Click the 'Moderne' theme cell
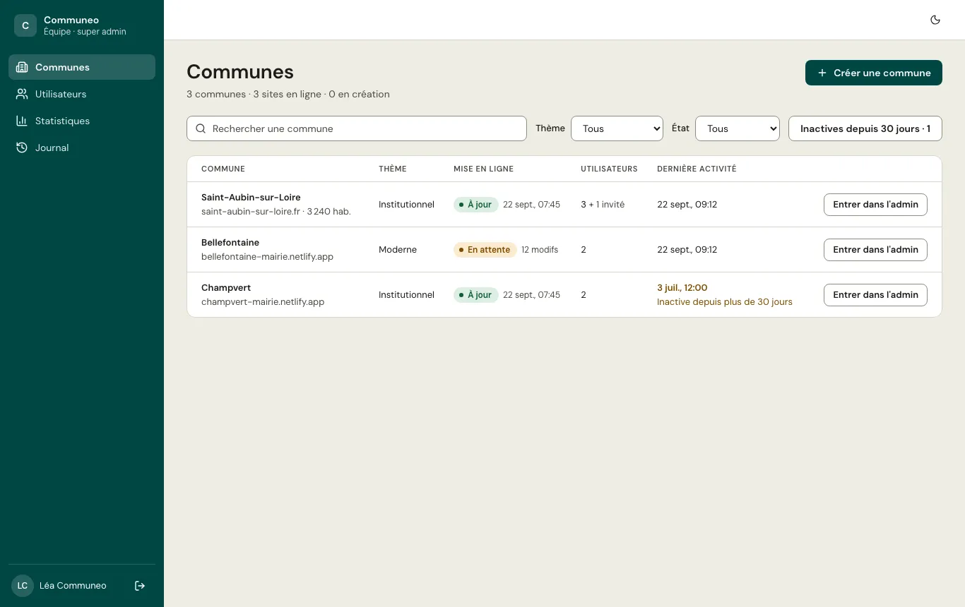This screenshot has height=607, width=965. click(x=398, y=250)
